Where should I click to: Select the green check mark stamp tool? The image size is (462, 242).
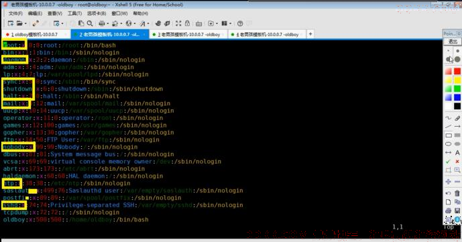point(448,162)
